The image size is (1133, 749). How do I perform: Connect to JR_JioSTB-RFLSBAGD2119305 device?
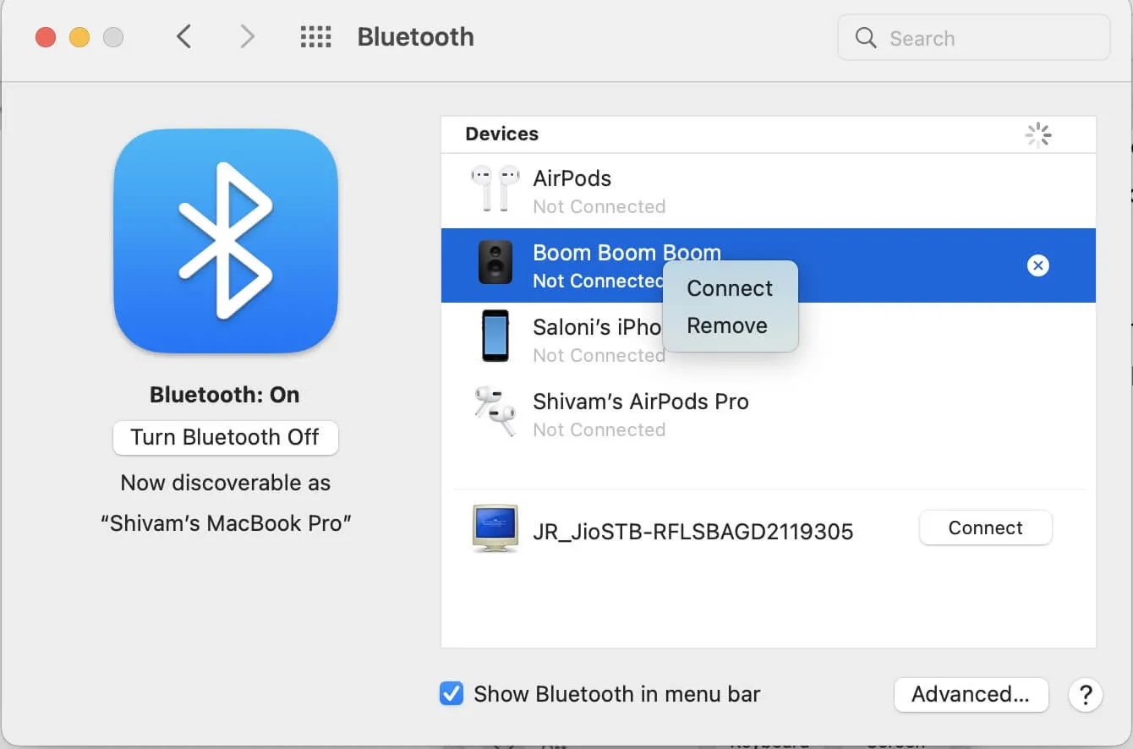pos(985,528)
